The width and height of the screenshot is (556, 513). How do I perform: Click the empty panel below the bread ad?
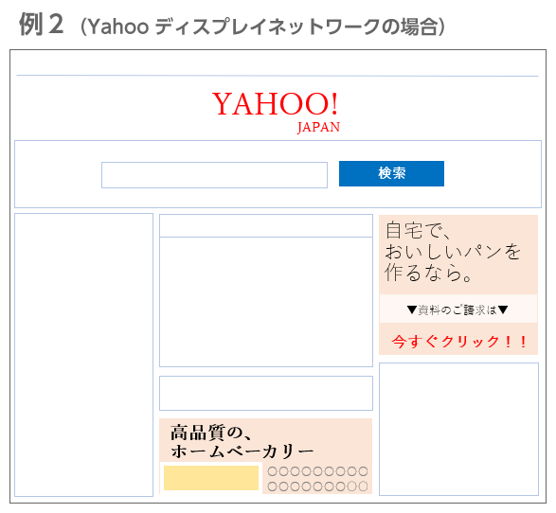click(458, 429)
